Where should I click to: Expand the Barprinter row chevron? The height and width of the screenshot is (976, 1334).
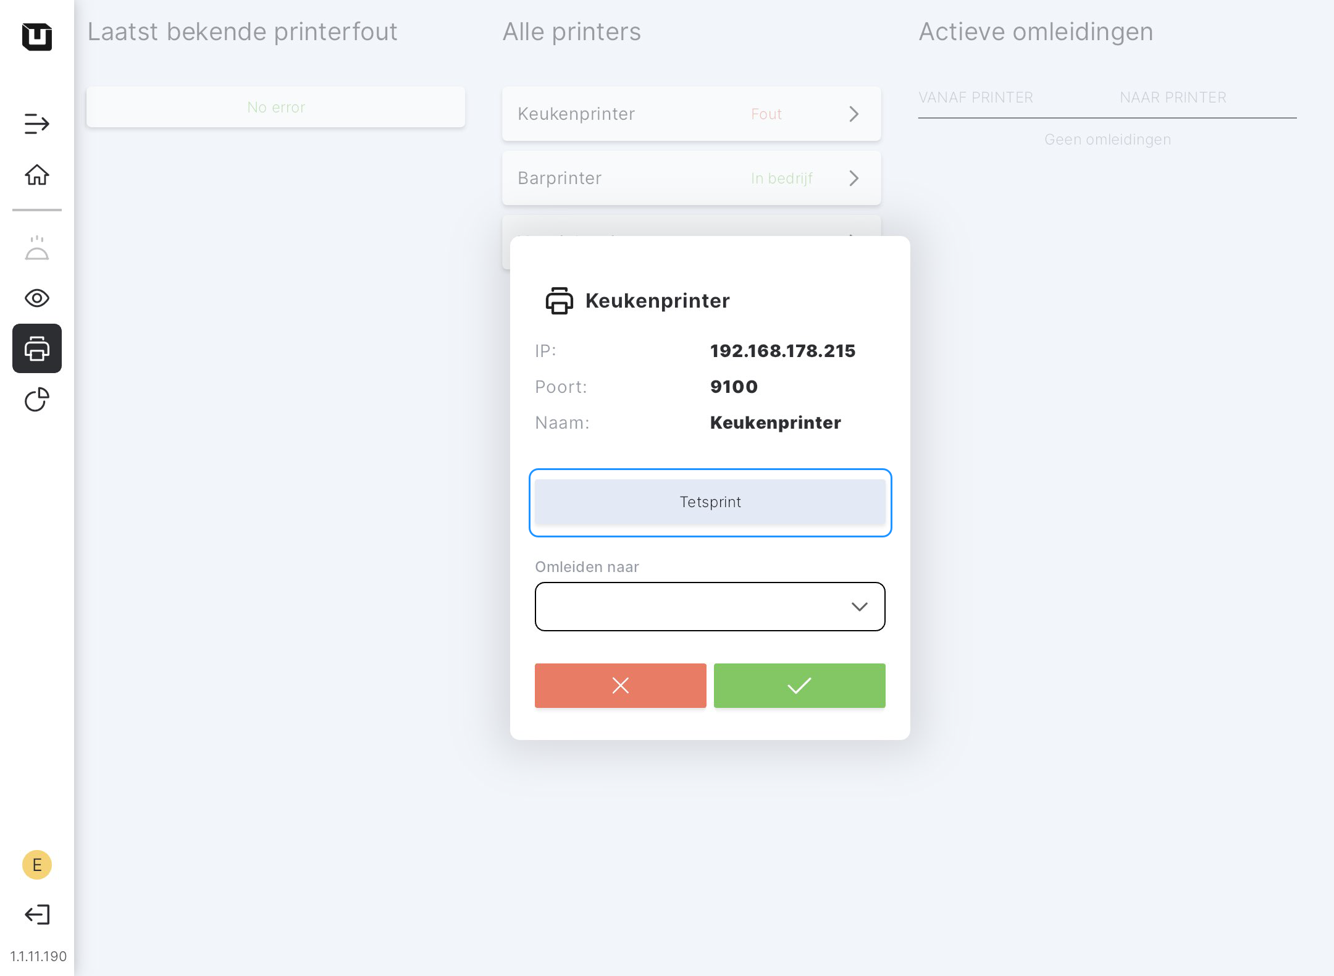click(854, 179)
